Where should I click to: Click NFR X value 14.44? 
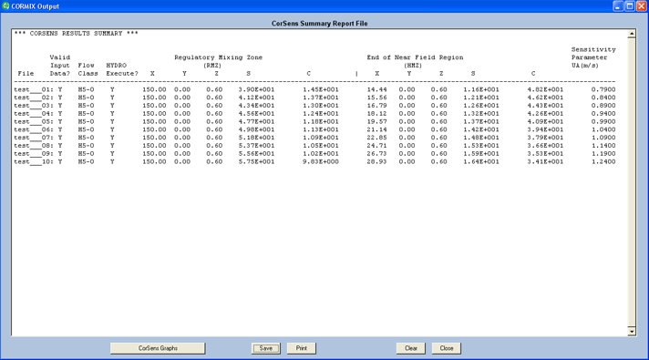pos(376,89)
